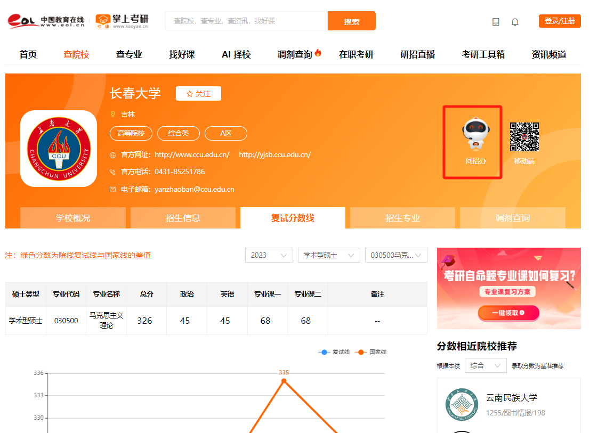Click the 长春大学 university emblem
This screenshot has width=590, height=433.
coord(59,149)
